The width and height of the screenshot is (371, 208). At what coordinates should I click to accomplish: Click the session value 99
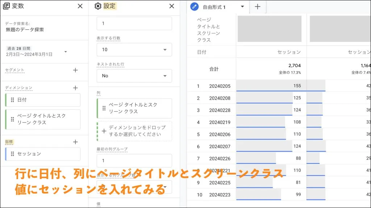point(299,195)
